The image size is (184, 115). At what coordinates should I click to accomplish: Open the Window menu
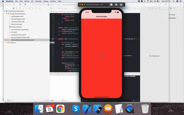click(53, 1)
